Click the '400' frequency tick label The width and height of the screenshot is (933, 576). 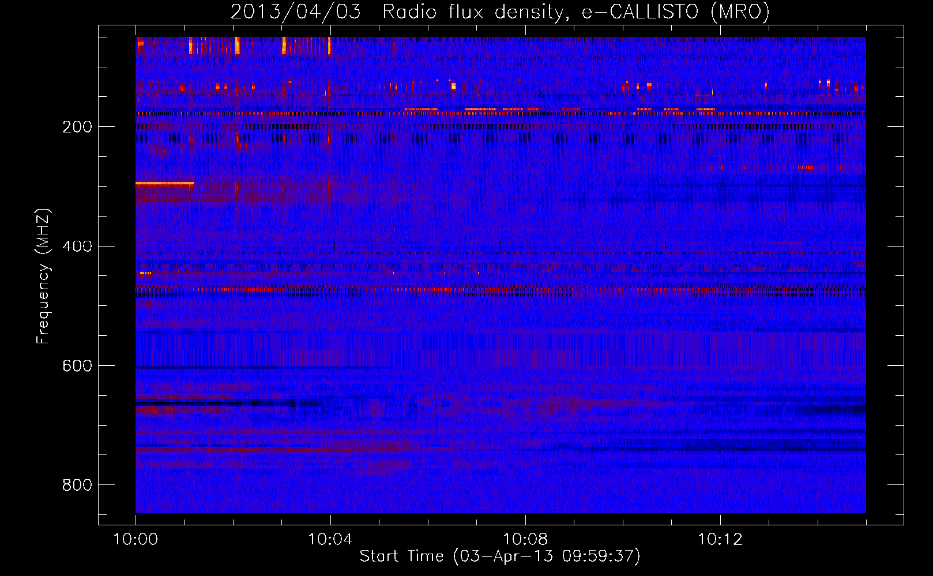[77, 247]
